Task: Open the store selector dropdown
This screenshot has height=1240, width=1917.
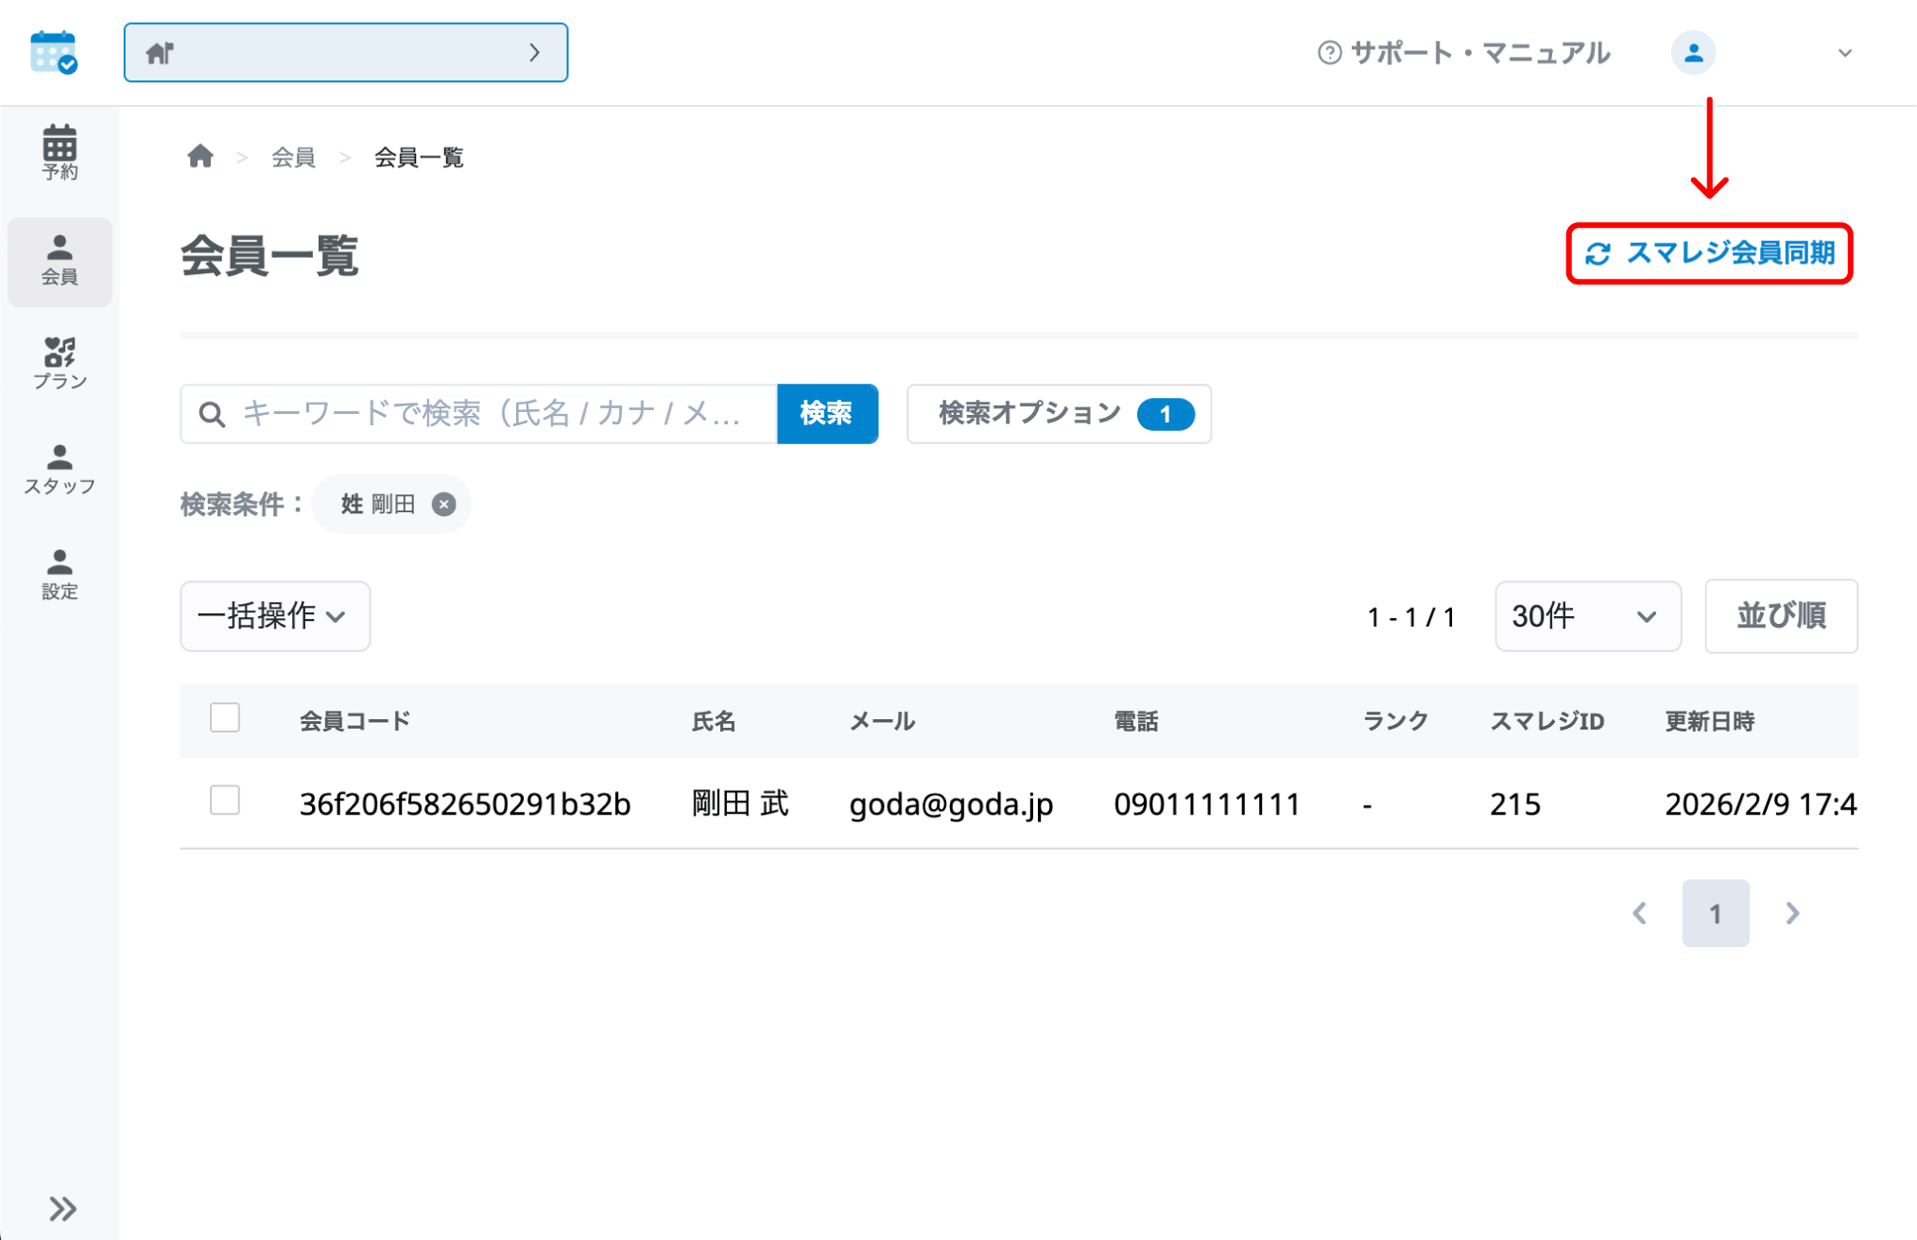Action: [346, 53]
